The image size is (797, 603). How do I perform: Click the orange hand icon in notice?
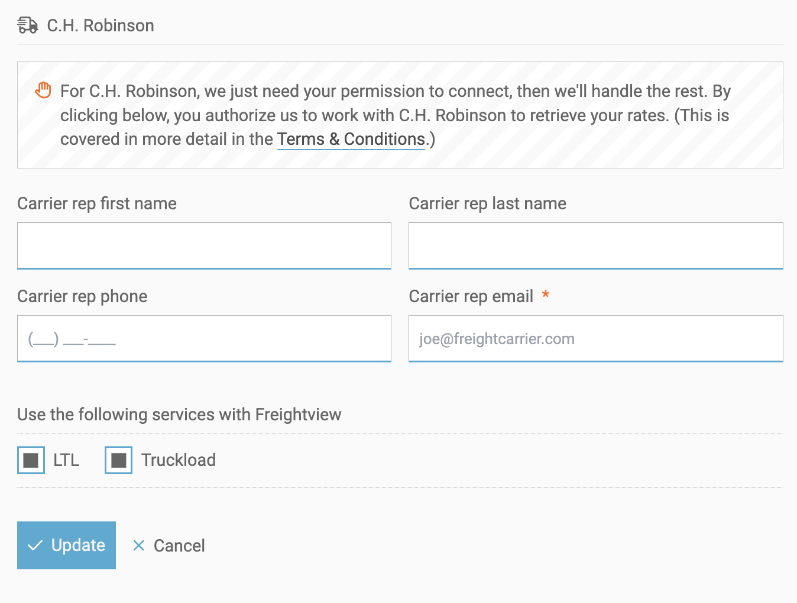coord(43,90)
